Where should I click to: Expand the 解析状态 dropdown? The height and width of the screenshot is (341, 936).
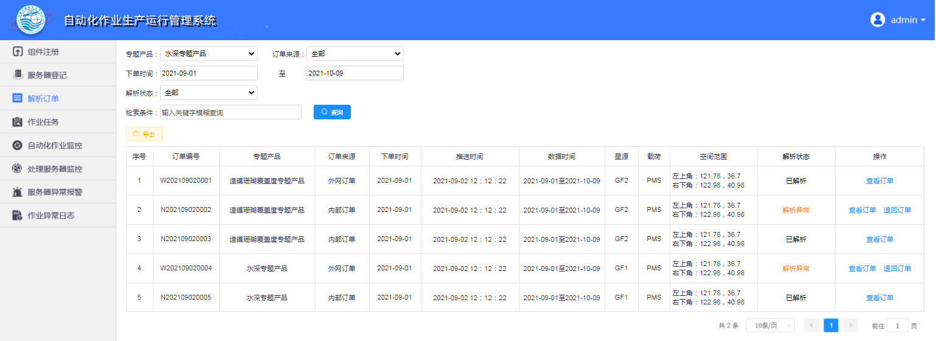[x=209, y=93]
